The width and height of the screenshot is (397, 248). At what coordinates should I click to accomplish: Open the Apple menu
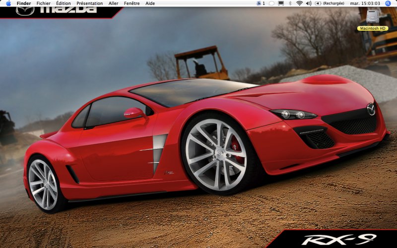(8, 3)
